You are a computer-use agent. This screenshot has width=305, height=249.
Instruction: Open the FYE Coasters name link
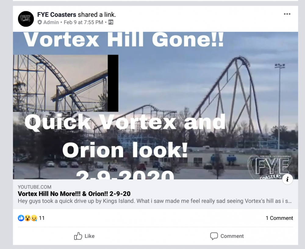coord(57,15)
